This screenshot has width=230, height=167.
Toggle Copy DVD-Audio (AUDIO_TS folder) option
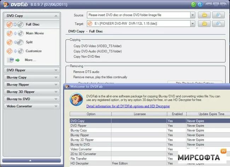pos(98,51)
